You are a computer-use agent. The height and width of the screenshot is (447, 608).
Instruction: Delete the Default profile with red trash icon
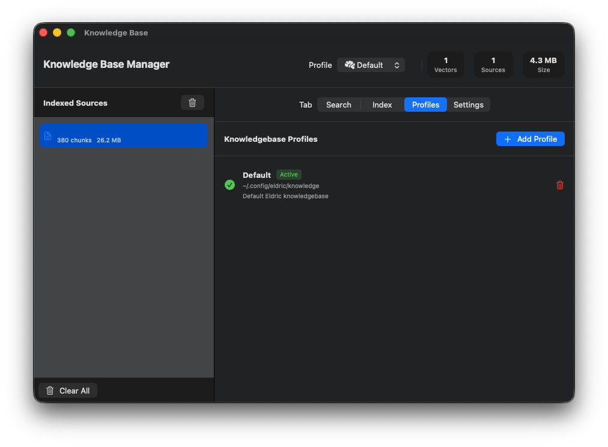click(x=560, y=185)
